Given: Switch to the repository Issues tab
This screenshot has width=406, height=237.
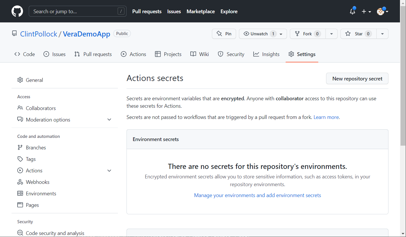Looking at the screenshot, I should [x=54, y=54].
